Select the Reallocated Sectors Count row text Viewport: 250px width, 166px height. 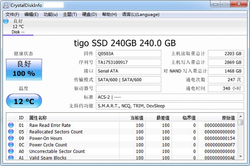click(56, 132)
